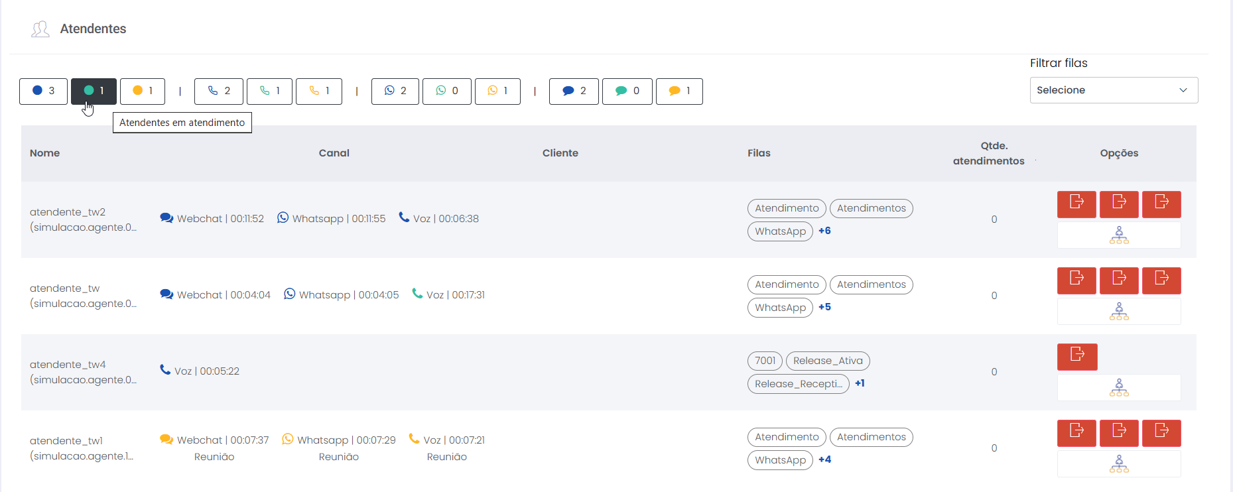Click the Atendentes users icon in header

coord(40,29)
